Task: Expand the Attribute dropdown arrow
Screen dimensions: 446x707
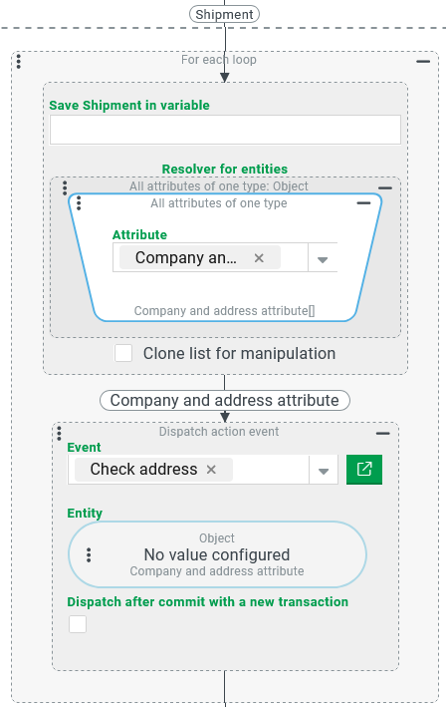Action: point(323,259)
